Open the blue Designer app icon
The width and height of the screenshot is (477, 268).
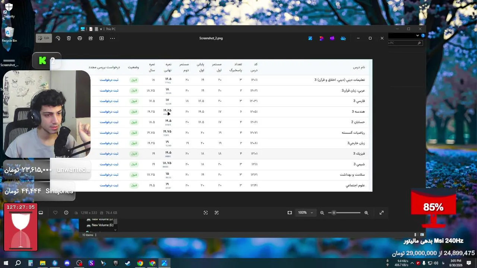[x=310, y=38]
